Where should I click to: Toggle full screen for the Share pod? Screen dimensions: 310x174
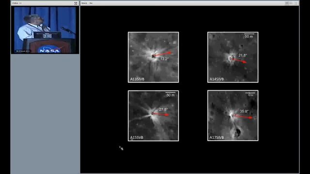pyautogui.click(x=296, y=3)
